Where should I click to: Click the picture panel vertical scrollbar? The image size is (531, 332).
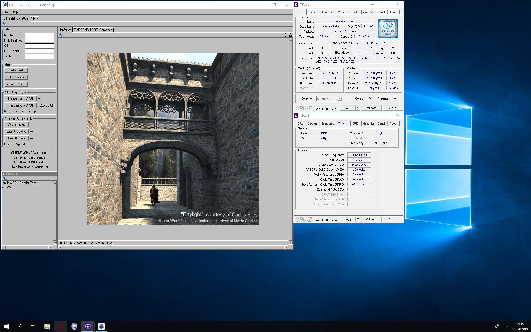click(291, 141)
